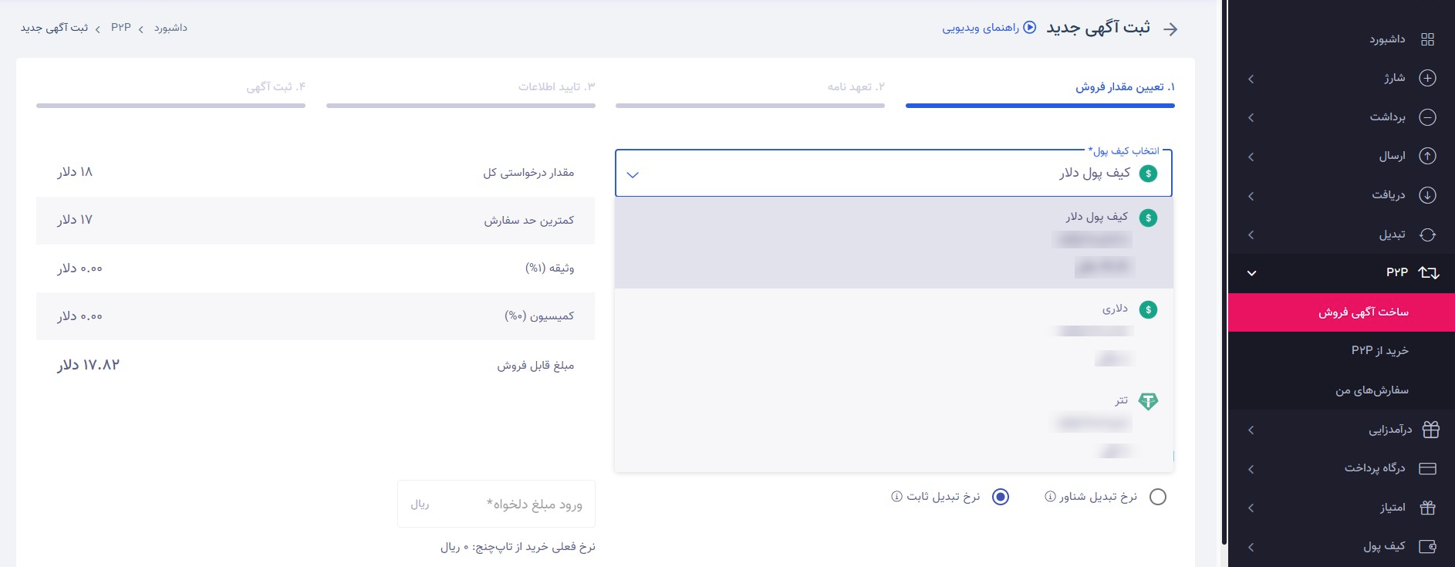Click the dashboard grid icon in sidebar
The width and height of the screenshot is (1455, 567).
coord(1427,39)
